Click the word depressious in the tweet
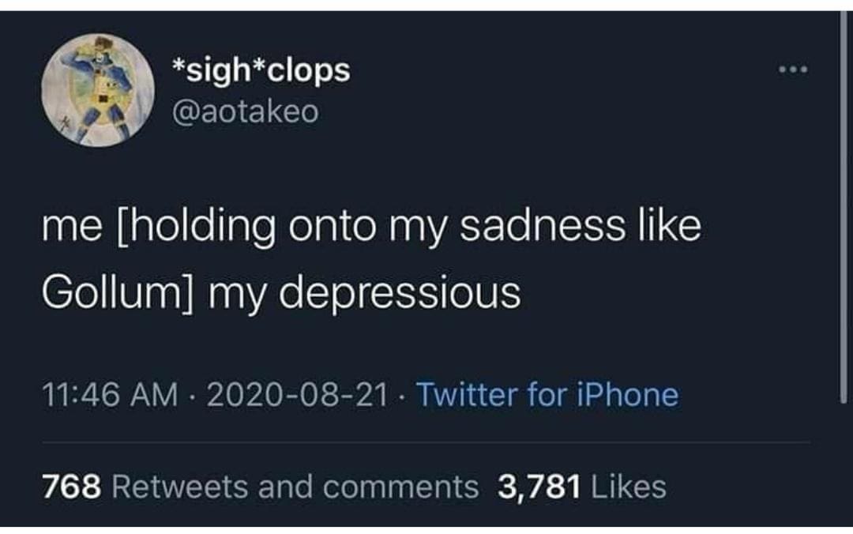853x534 pixels. [x=400, y=294]
